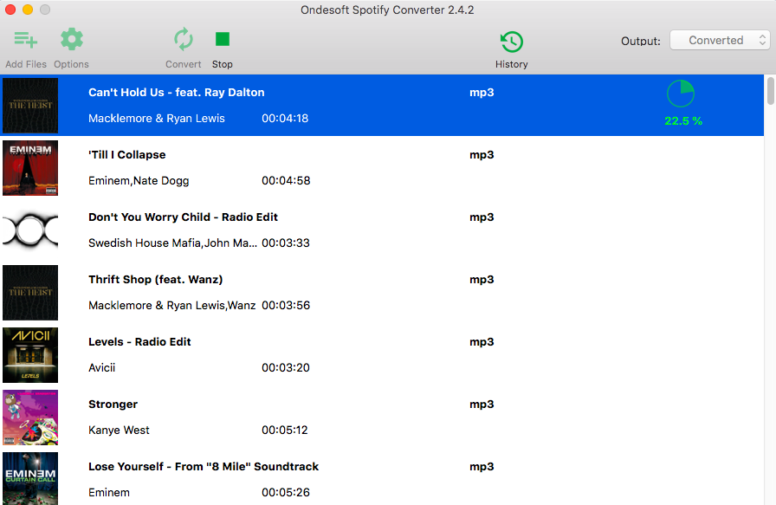Select Avicii Levels album art
Screen dimensions: 776x505
click(30, 355)
